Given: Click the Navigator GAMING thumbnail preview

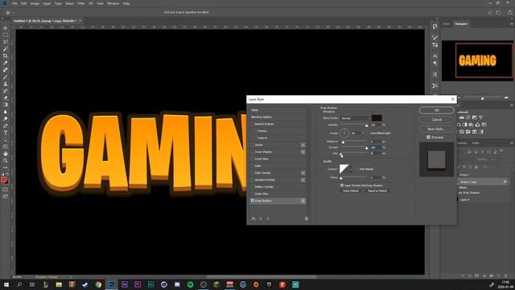Looking at the screenshot, I should pyautogui.click(x=477, y=60).
